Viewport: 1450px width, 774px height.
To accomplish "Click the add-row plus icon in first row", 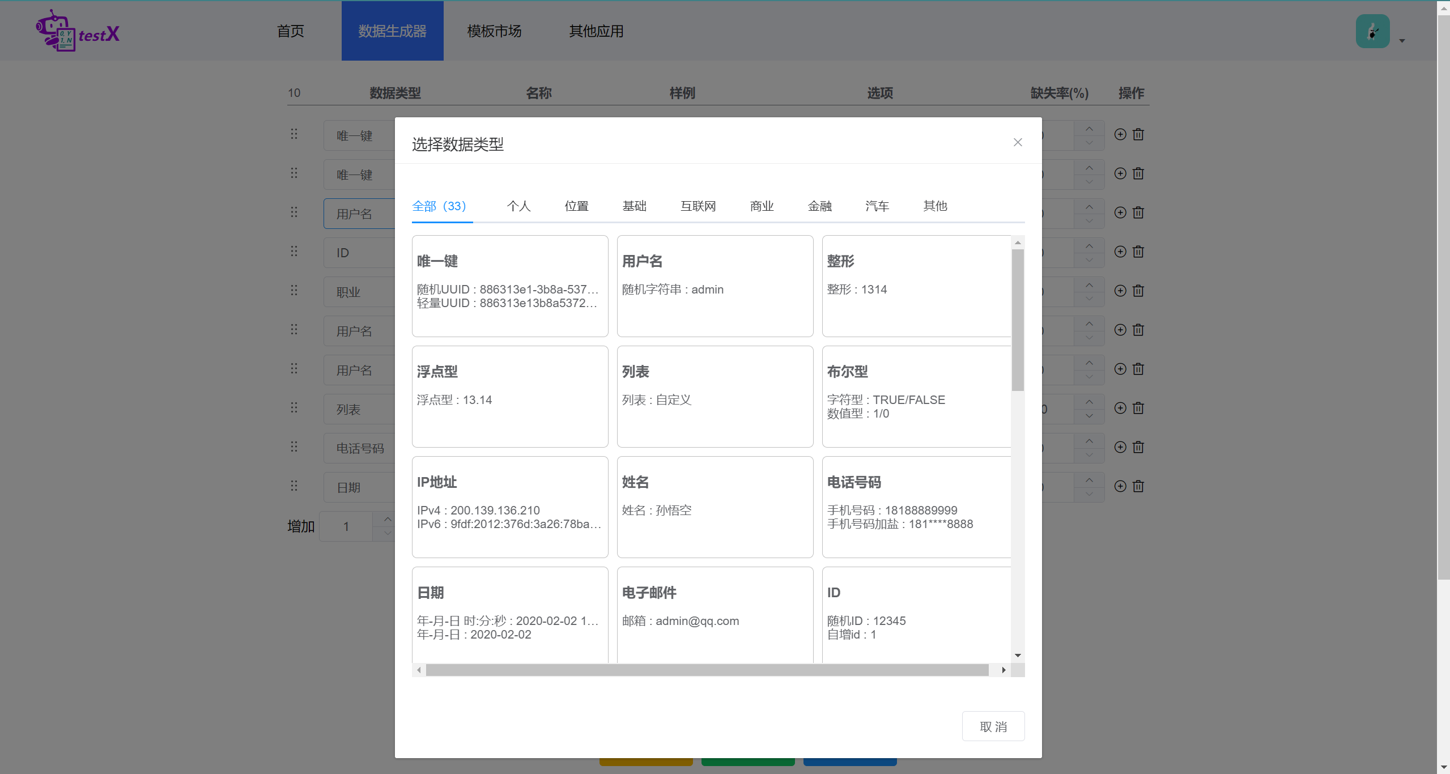I will click(x=1120, y=134).
